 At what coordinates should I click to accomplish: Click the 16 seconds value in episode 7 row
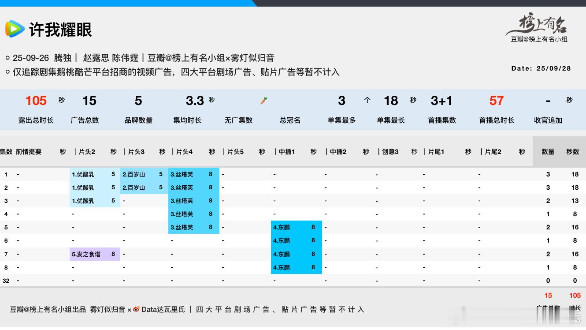tap(575, 254)
